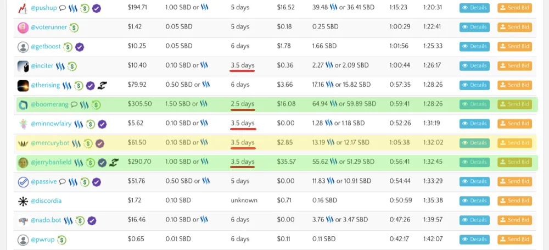
Task: Send Bid to @jerrybanfield
Action: [515, 162]
